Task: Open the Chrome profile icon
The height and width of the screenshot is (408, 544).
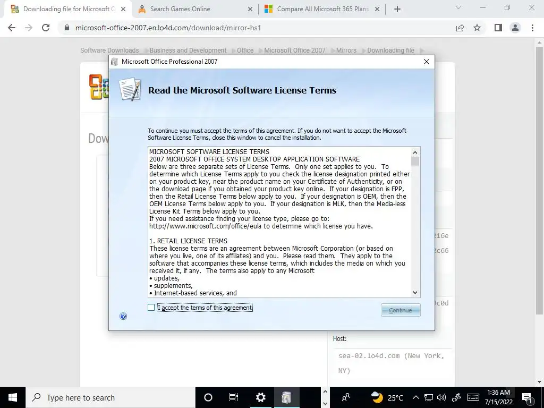Action: [515, 28]
